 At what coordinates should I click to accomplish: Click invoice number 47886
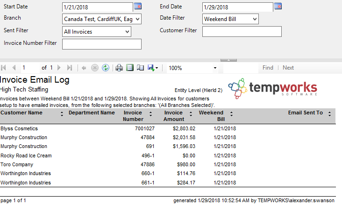(148, 164)
